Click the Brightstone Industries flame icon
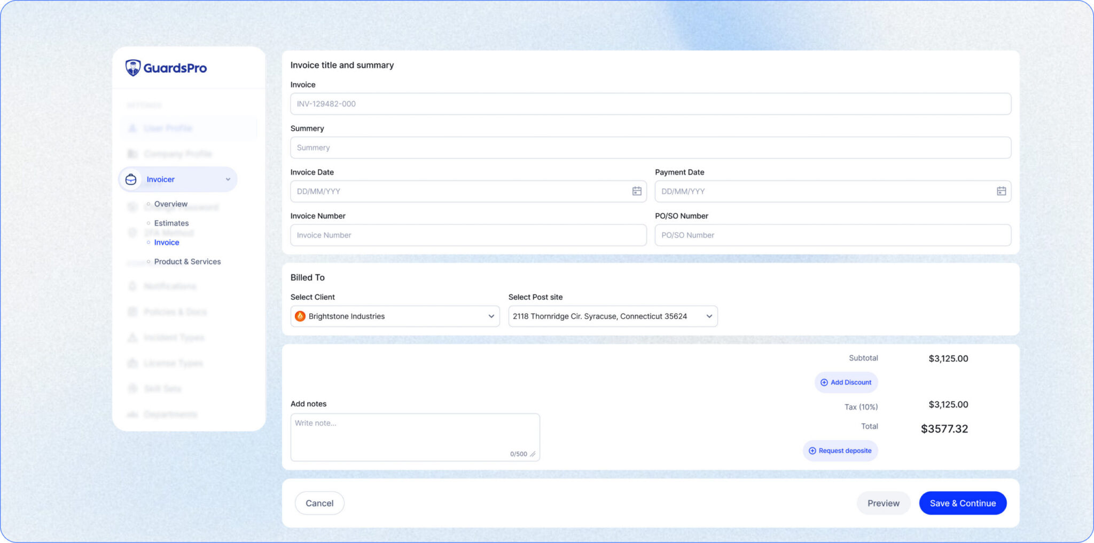This screenshot has height=543, width=1094. (x=300, y=316)
